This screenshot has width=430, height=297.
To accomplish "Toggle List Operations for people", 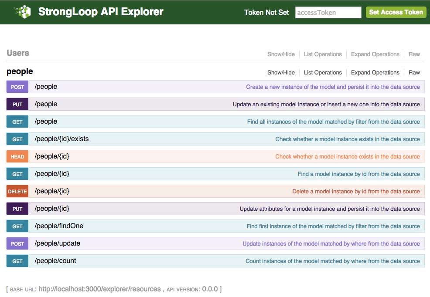I will [x=323, y=72].
